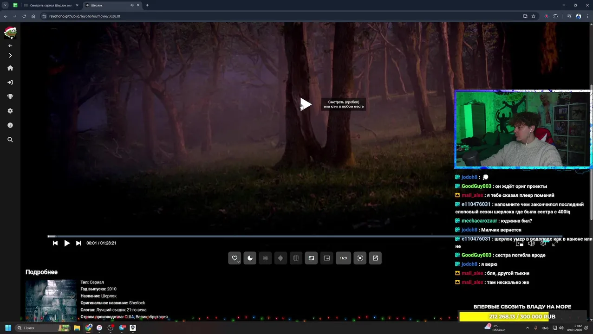Open a new browser tab
The height and width of the screenshot is (334, 593).
[x=147, y=5]
